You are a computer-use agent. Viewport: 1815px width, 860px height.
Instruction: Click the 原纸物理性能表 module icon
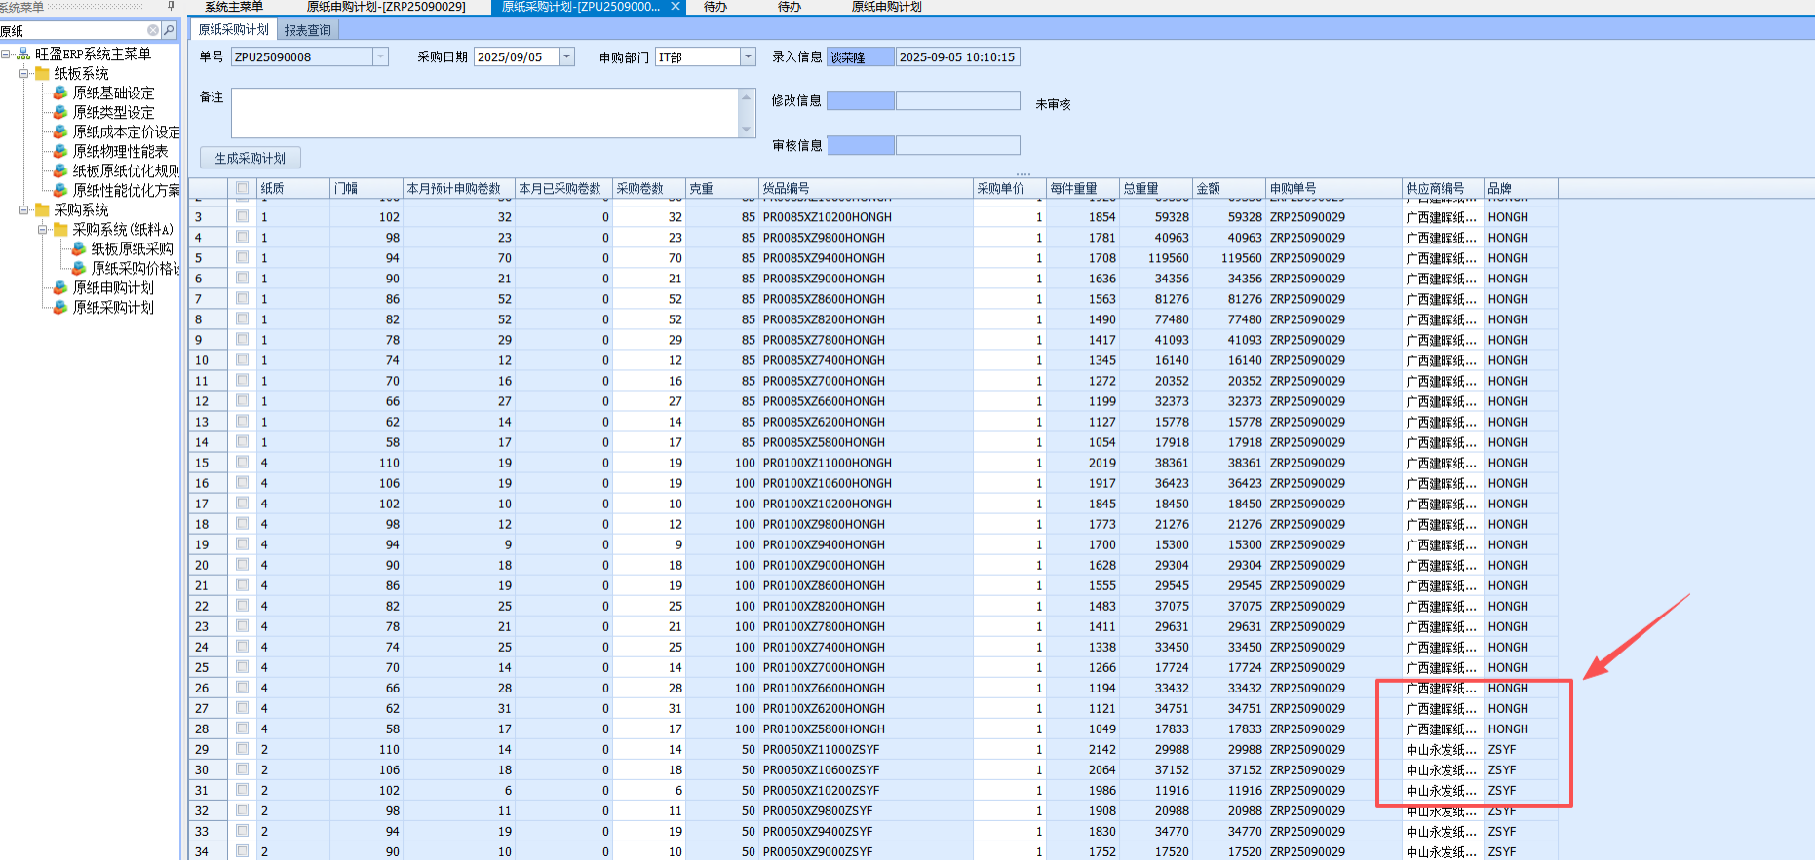pyautogui.click(x=60, y=151)
